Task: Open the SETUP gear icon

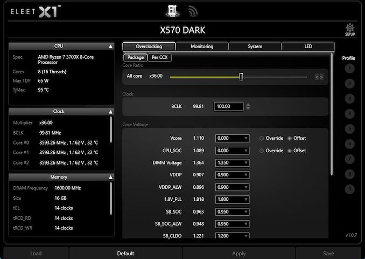Action: pos(350,30)
